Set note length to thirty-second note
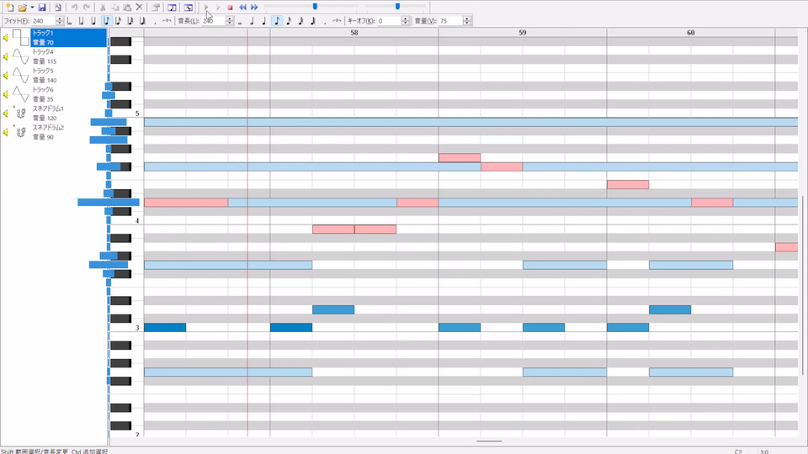 (301, 20)
